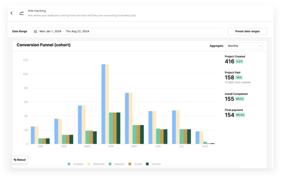
Task: Click the AUG axis label
Action: pos(205,146)
